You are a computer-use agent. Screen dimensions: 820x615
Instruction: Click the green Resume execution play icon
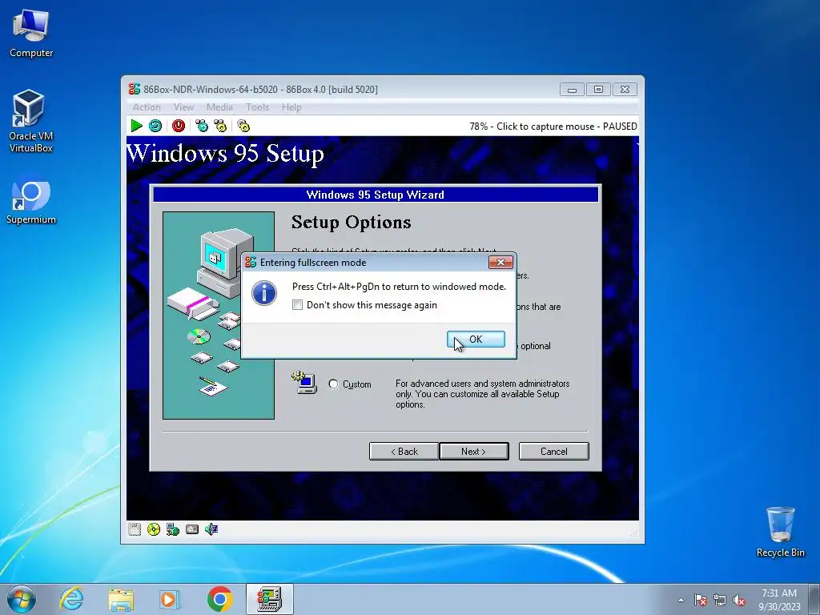(136, 126)
